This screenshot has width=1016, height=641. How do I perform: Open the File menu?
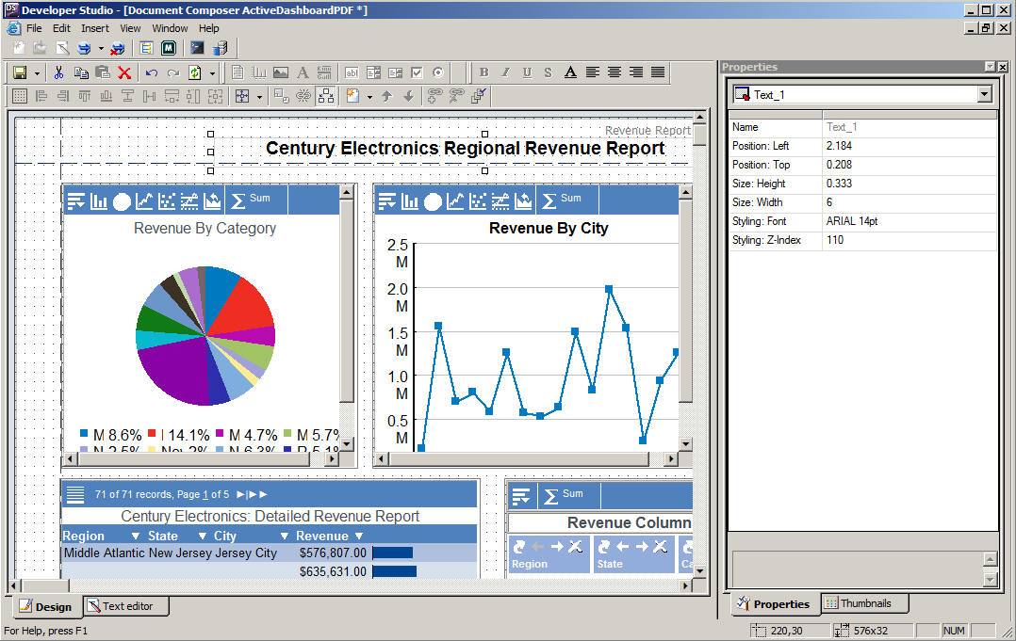coord(34,28)
